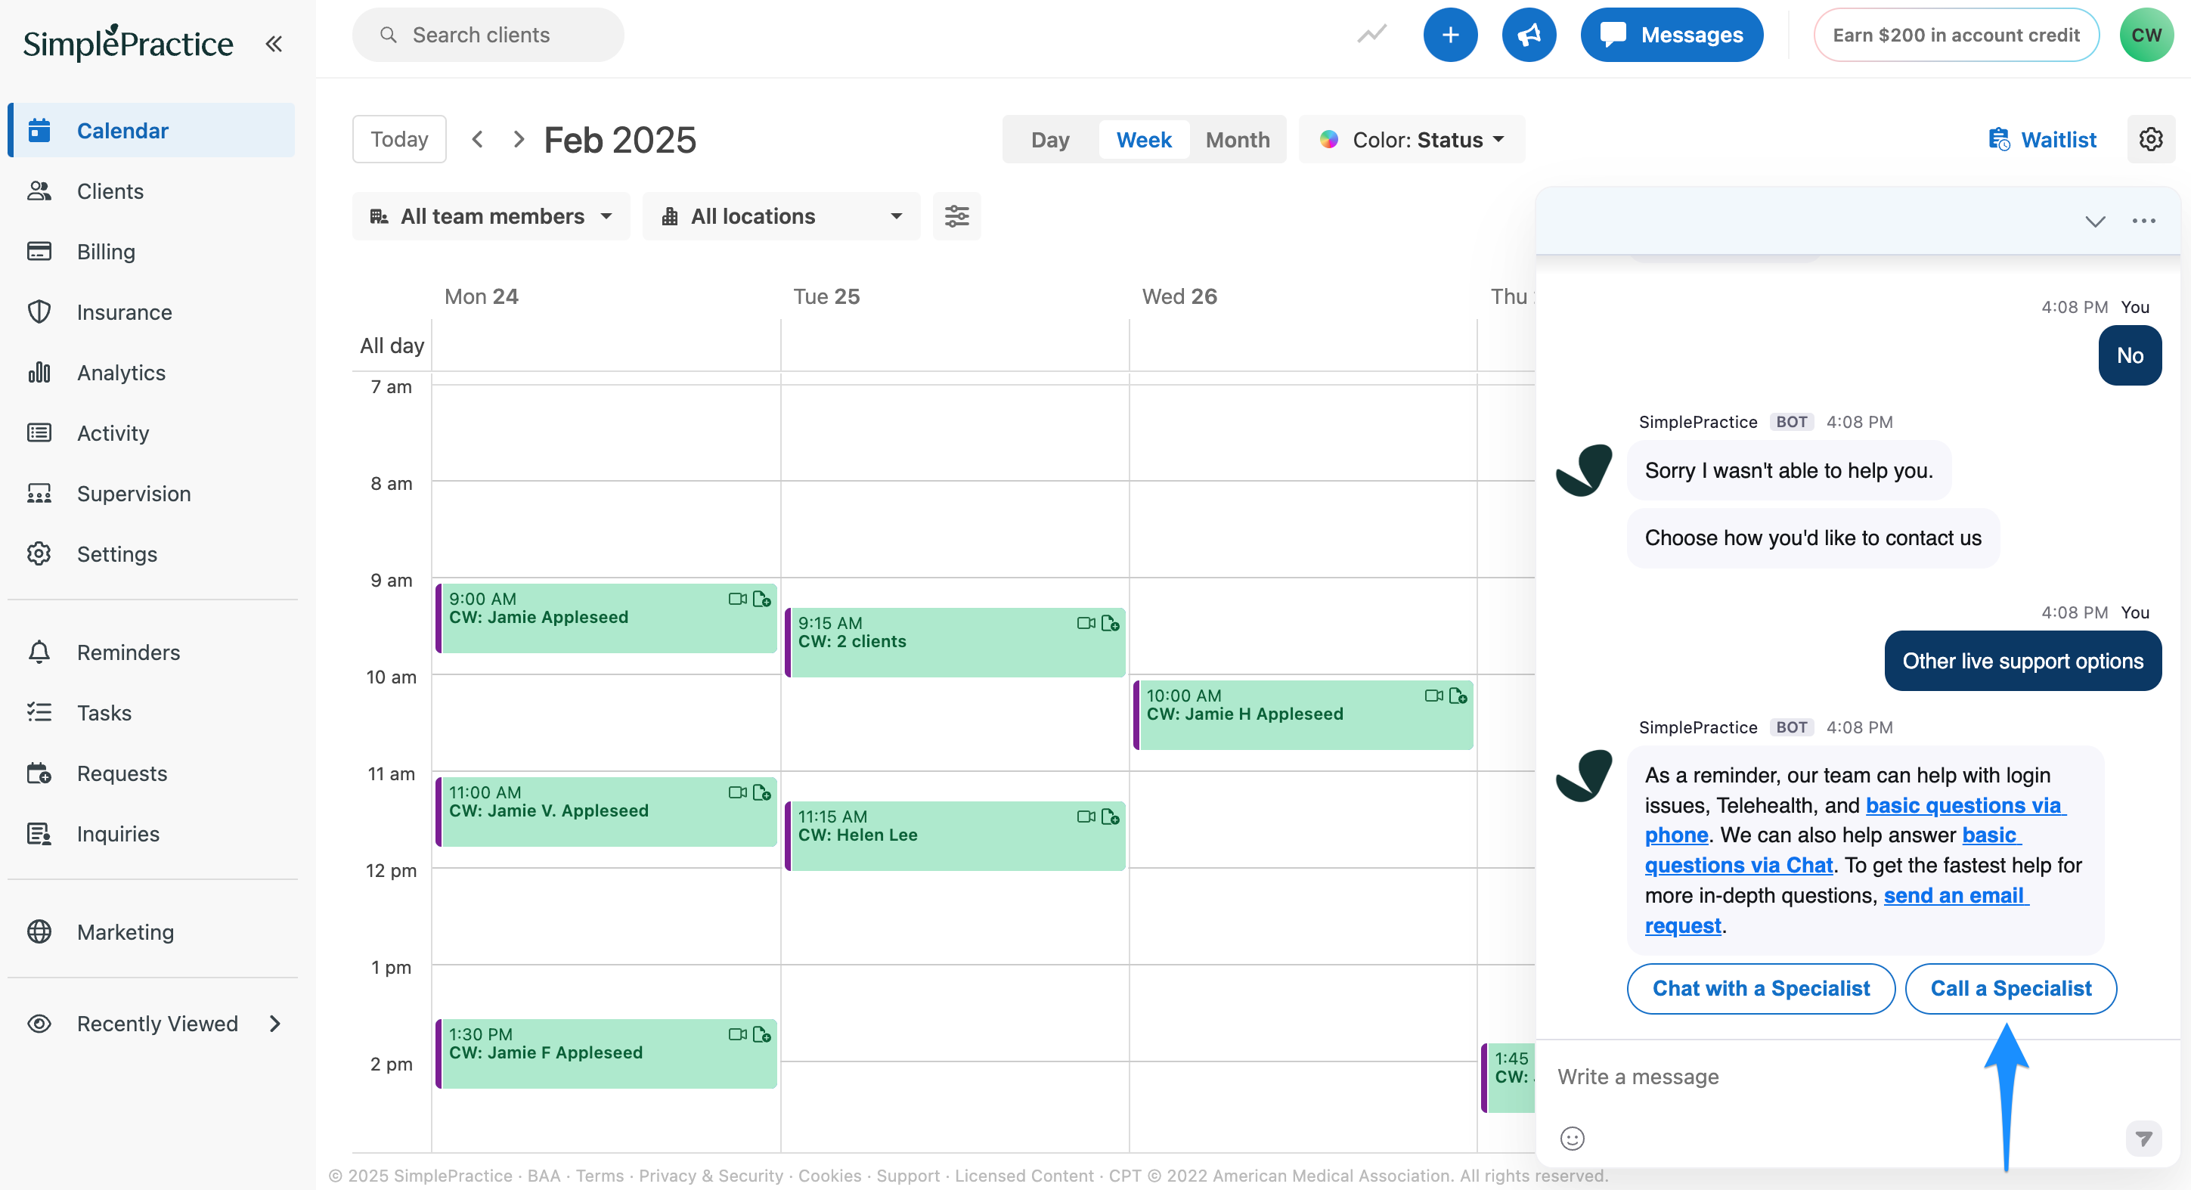The image size is (2191, 1190).
Task: Collapse the sidebar with the double chevron icon
Action: coord(273,43)
